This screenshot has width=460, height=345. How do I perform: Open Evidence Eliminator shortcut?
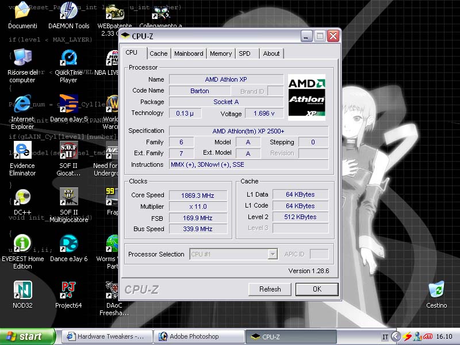(x=22, y=150)
